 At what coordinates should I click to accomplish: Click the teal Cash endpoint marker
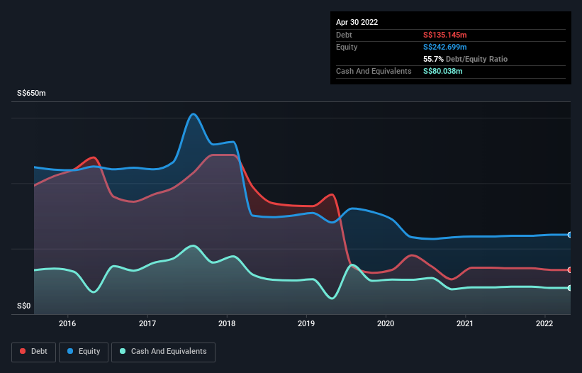point(570,288)
